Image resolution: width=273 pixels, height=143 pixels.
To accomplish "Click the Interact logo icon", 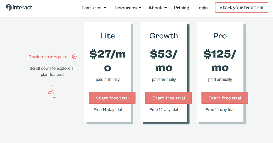I will [x=9, y=7].
